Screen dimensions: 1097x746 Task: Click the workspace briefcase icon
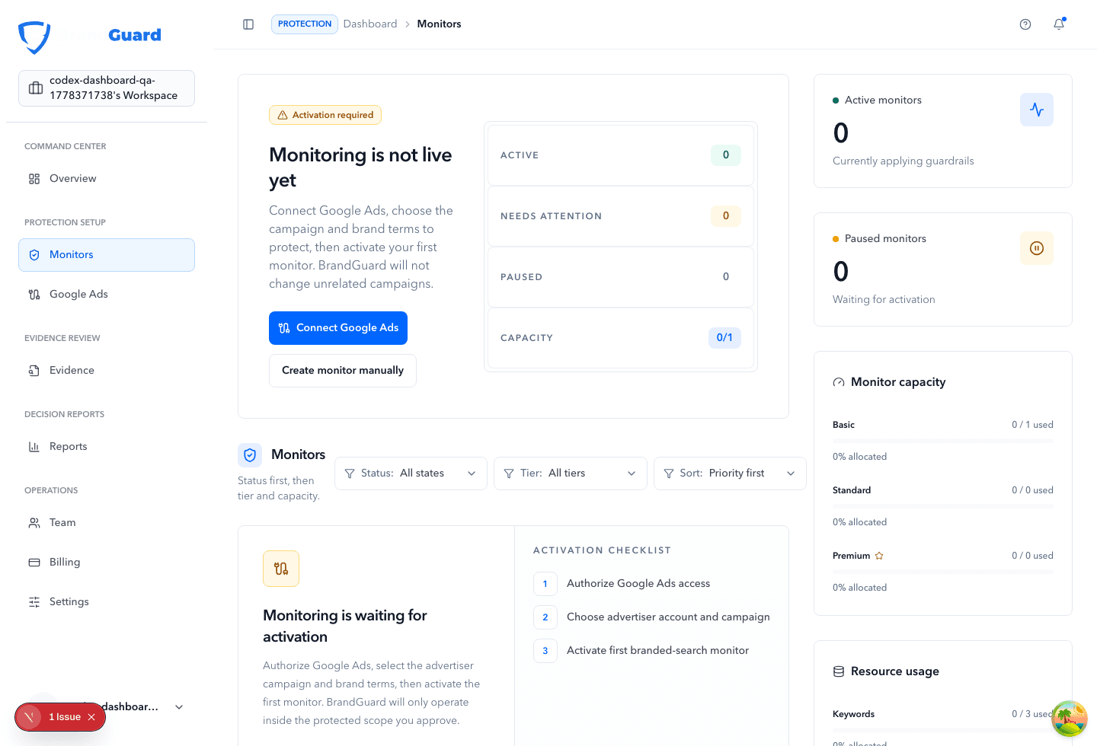point(36,88)
